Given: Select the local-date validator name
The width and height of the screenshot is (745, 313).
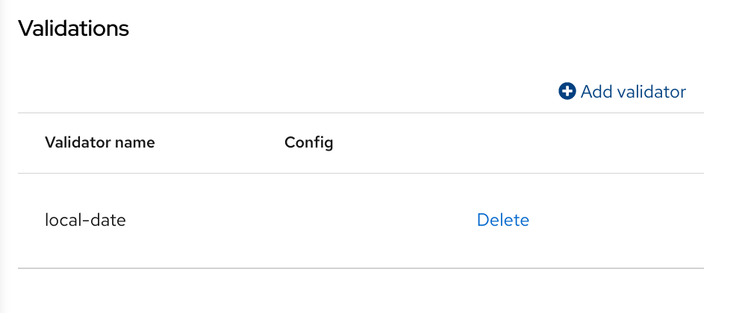Looking at the screenshot, I should 85,220.
